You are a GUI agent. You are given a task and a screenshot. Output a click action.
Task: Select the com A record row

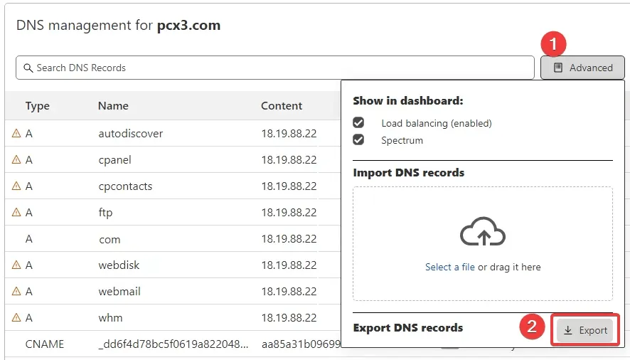pyautogui.click(x=173, y=238)
